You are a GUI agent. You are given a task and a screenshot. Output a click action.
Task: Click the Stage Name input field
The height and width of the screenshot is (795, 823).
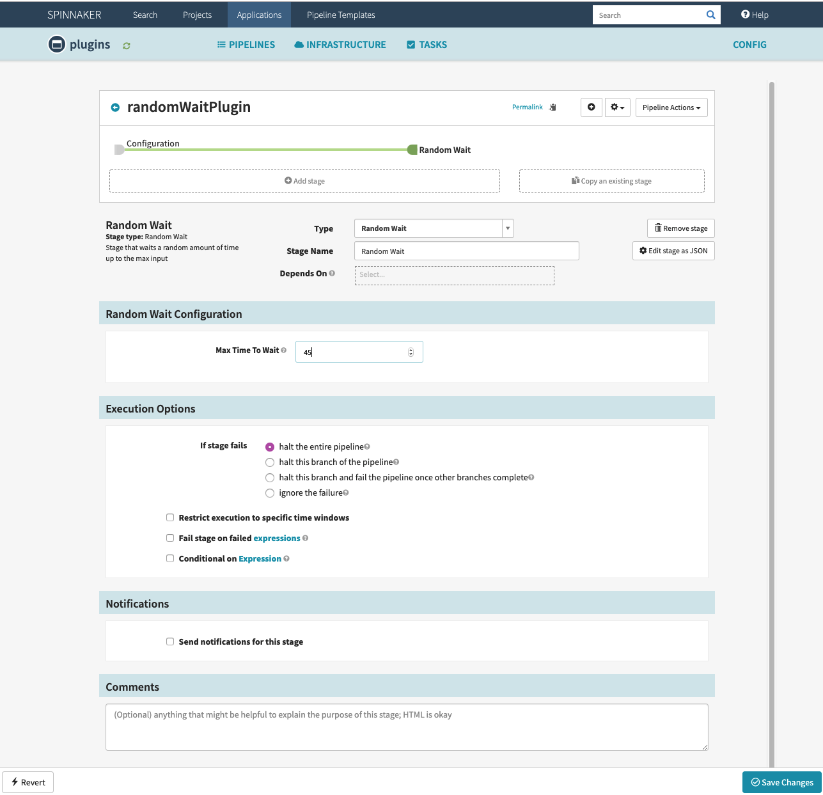point(467,251)
